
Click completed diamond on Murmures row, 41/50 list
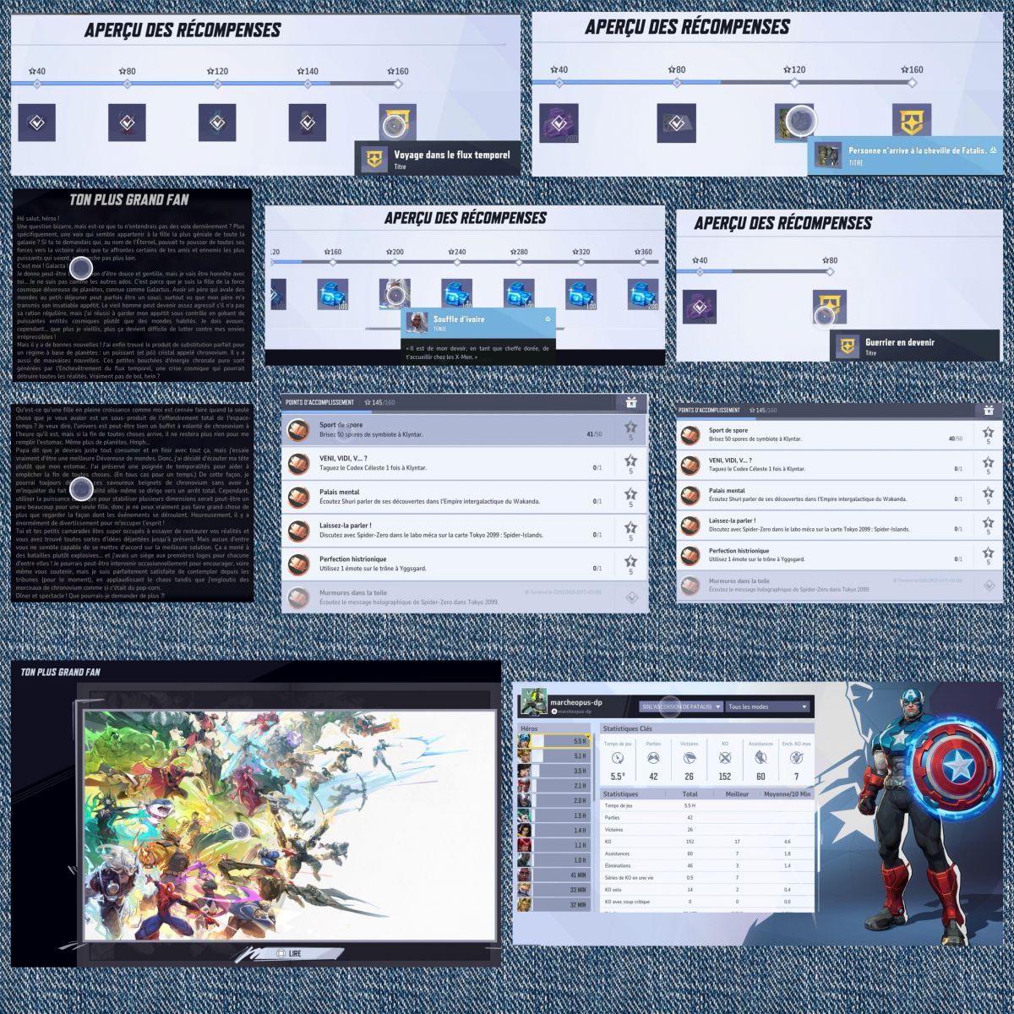631,597
